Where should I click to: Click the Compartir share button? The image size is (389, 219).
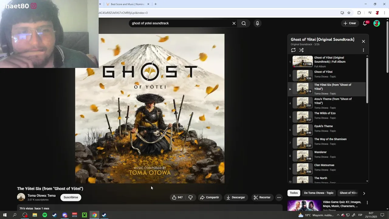[x=209, y=197]
